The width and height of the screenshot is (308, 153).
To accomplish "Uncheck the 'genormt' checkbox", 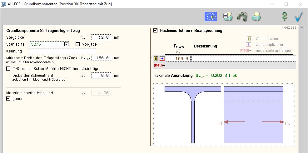I will pyautogui.click(x=8, y=99).
